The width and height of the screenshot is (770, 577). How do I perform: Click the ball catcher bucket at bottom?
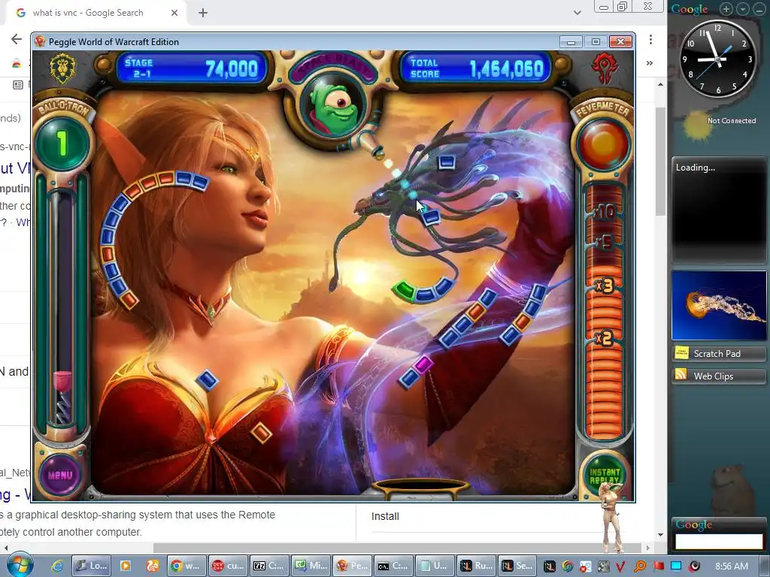coord(421,488)
